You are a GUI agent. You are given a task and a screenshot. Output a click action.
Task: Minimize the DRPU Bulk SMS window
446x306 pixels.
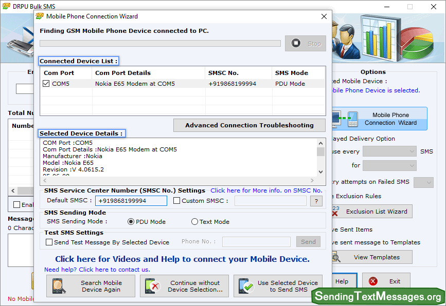pyautogui.click(x=387, y=7)
